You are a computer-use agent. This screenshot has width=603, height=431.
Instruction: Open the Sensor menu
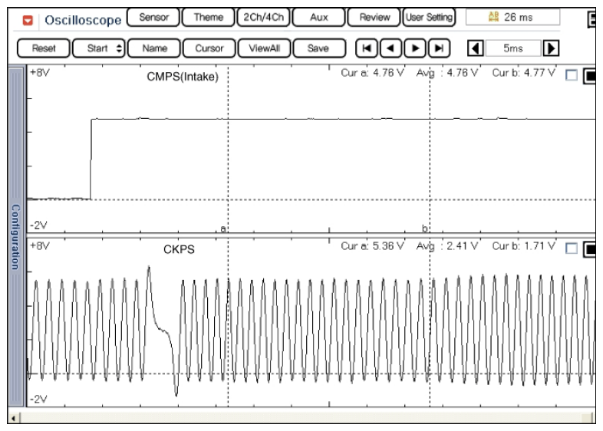[x=153, y=16]
